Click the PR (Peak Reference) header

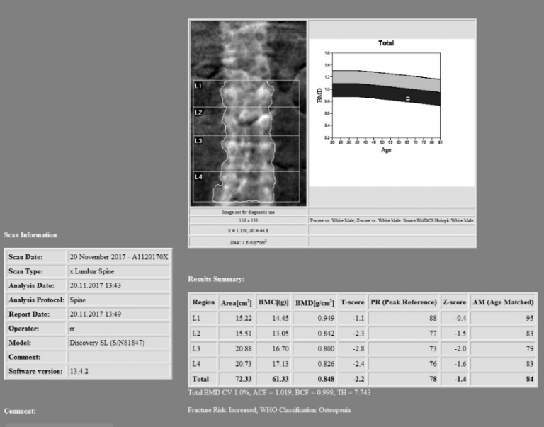point(403,302)
